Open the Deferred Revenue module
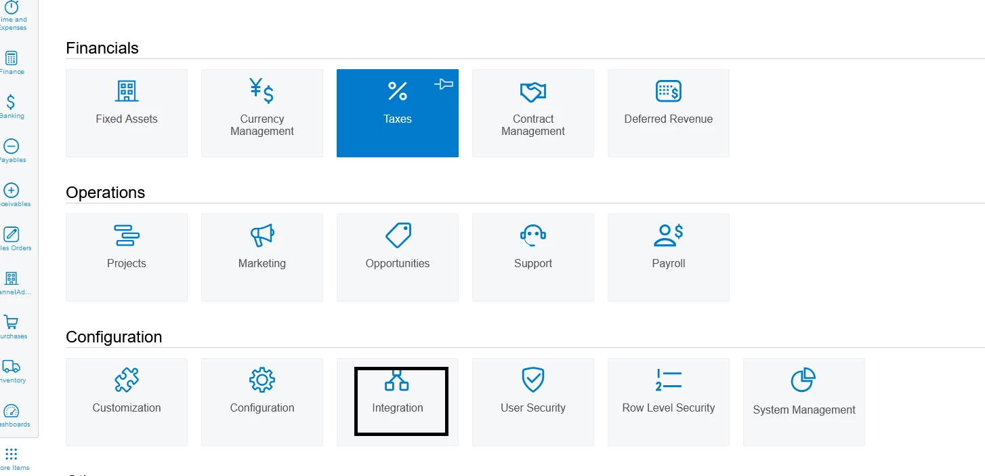985x476 pixels. coord(668,113)
